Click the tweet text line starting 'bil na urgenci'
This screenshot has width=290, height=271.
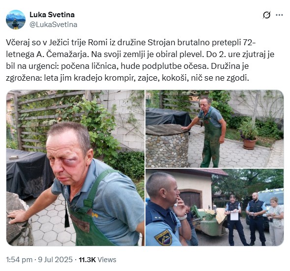coord(127,66)
